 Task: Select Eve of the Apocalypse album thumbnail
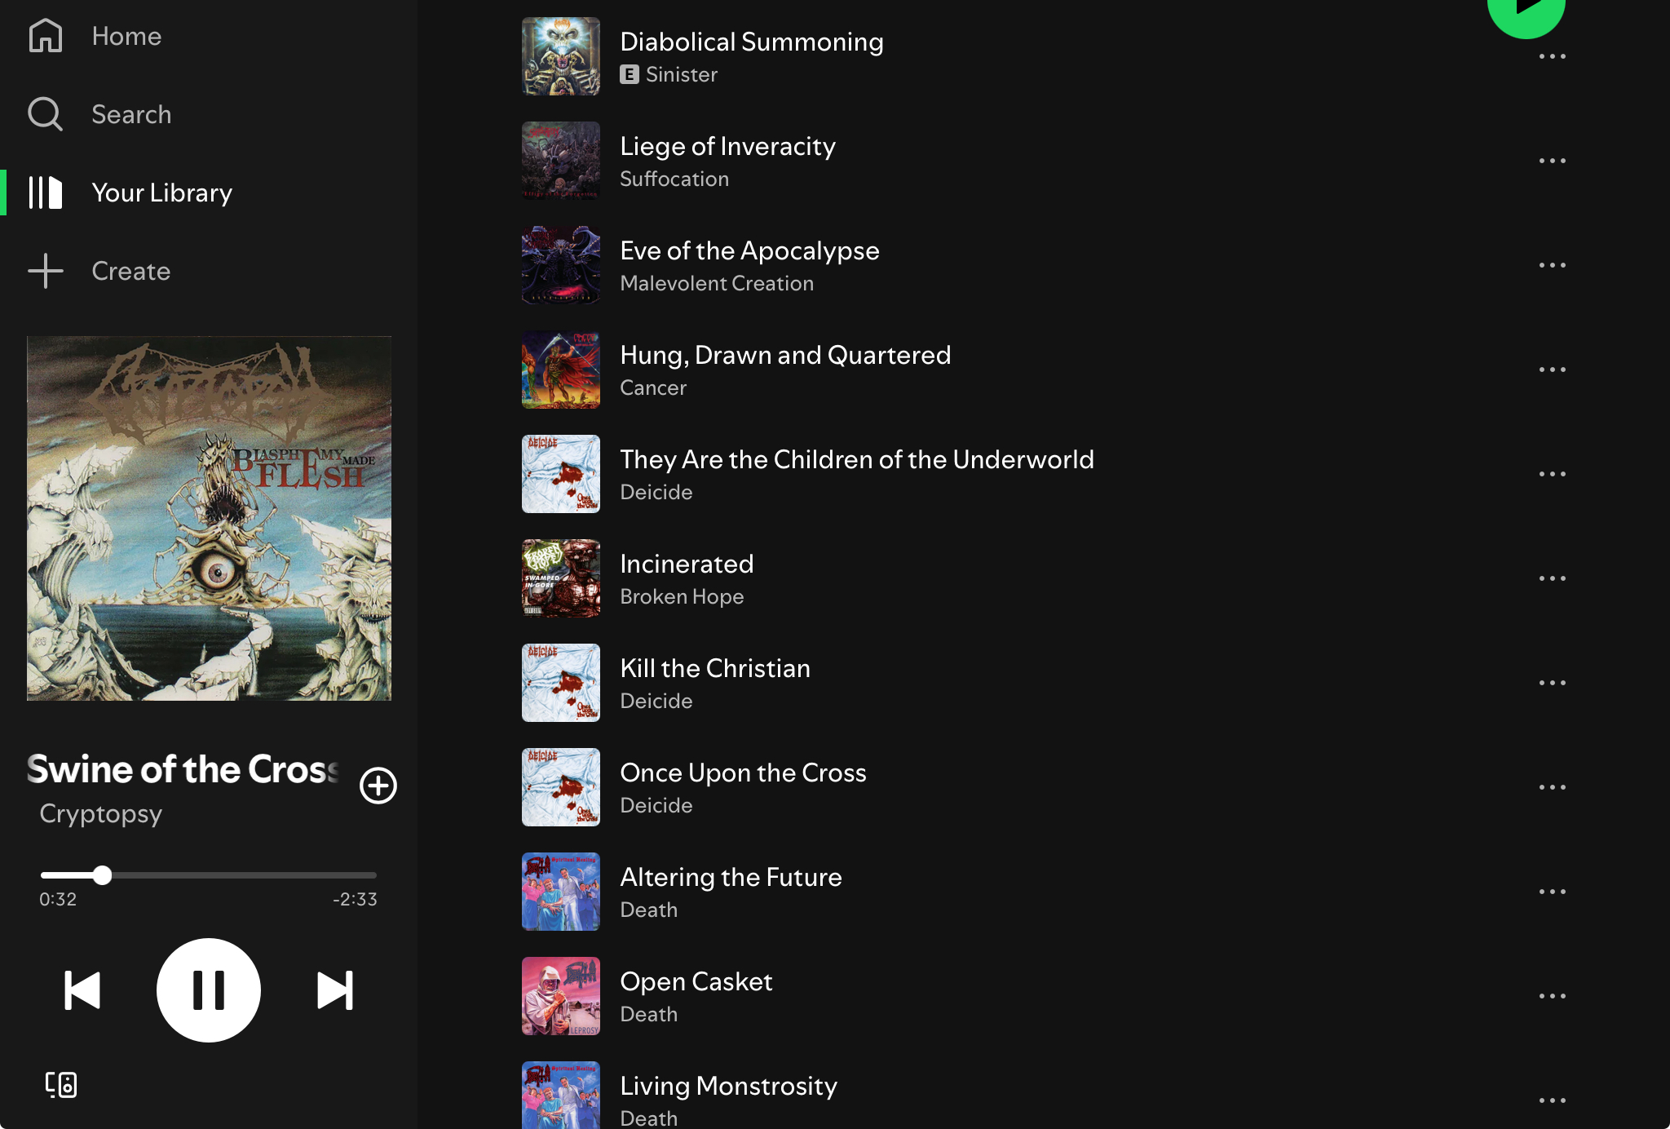click(x=561, y=265)
